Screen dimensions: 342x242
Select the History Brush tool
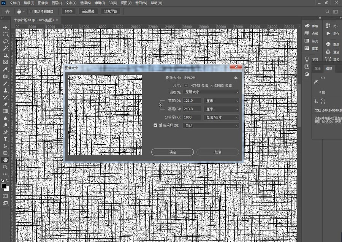pyautogui.click(x=5, y=97)
